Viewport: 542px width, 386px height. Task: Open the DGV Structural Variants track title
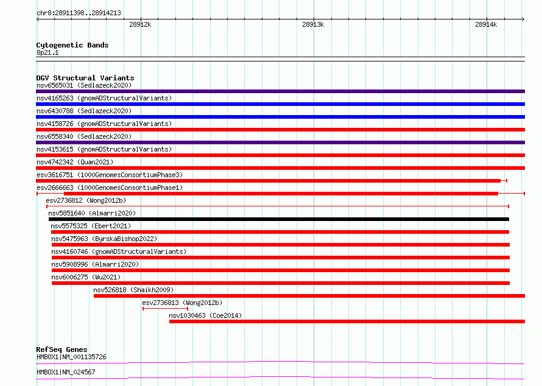[85, 78]
